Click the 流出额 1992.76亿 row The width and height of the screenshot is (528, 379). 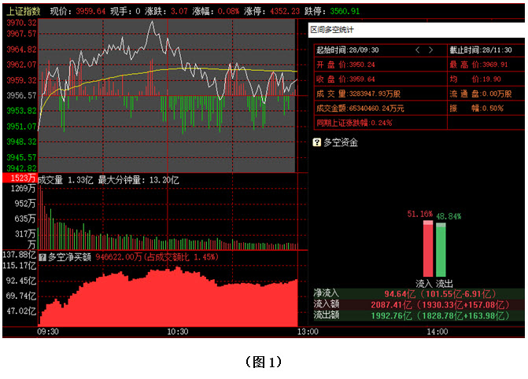(x=419, y=316)
